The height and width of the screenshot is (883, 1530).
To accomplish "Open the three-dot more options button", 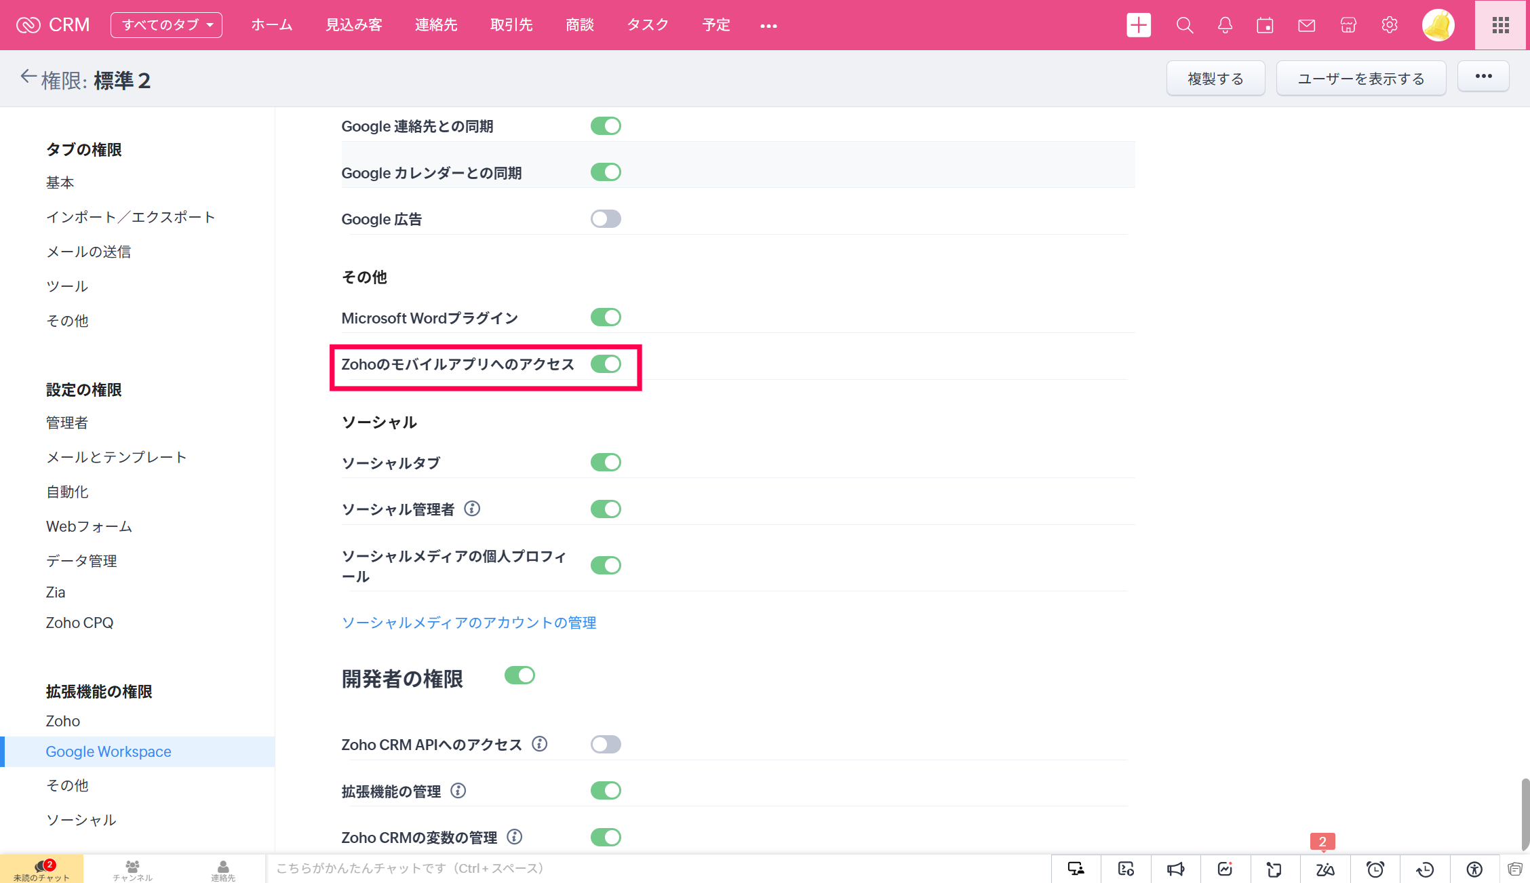I will (x=1483, y=77).
